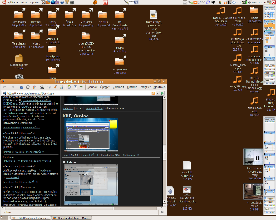Open the Historie menu in Firefox

132,87
